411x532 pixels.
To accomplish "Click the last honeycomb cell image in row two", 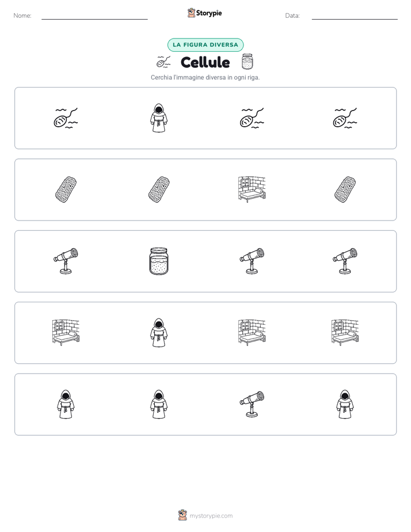I will [x=345, y=189].
